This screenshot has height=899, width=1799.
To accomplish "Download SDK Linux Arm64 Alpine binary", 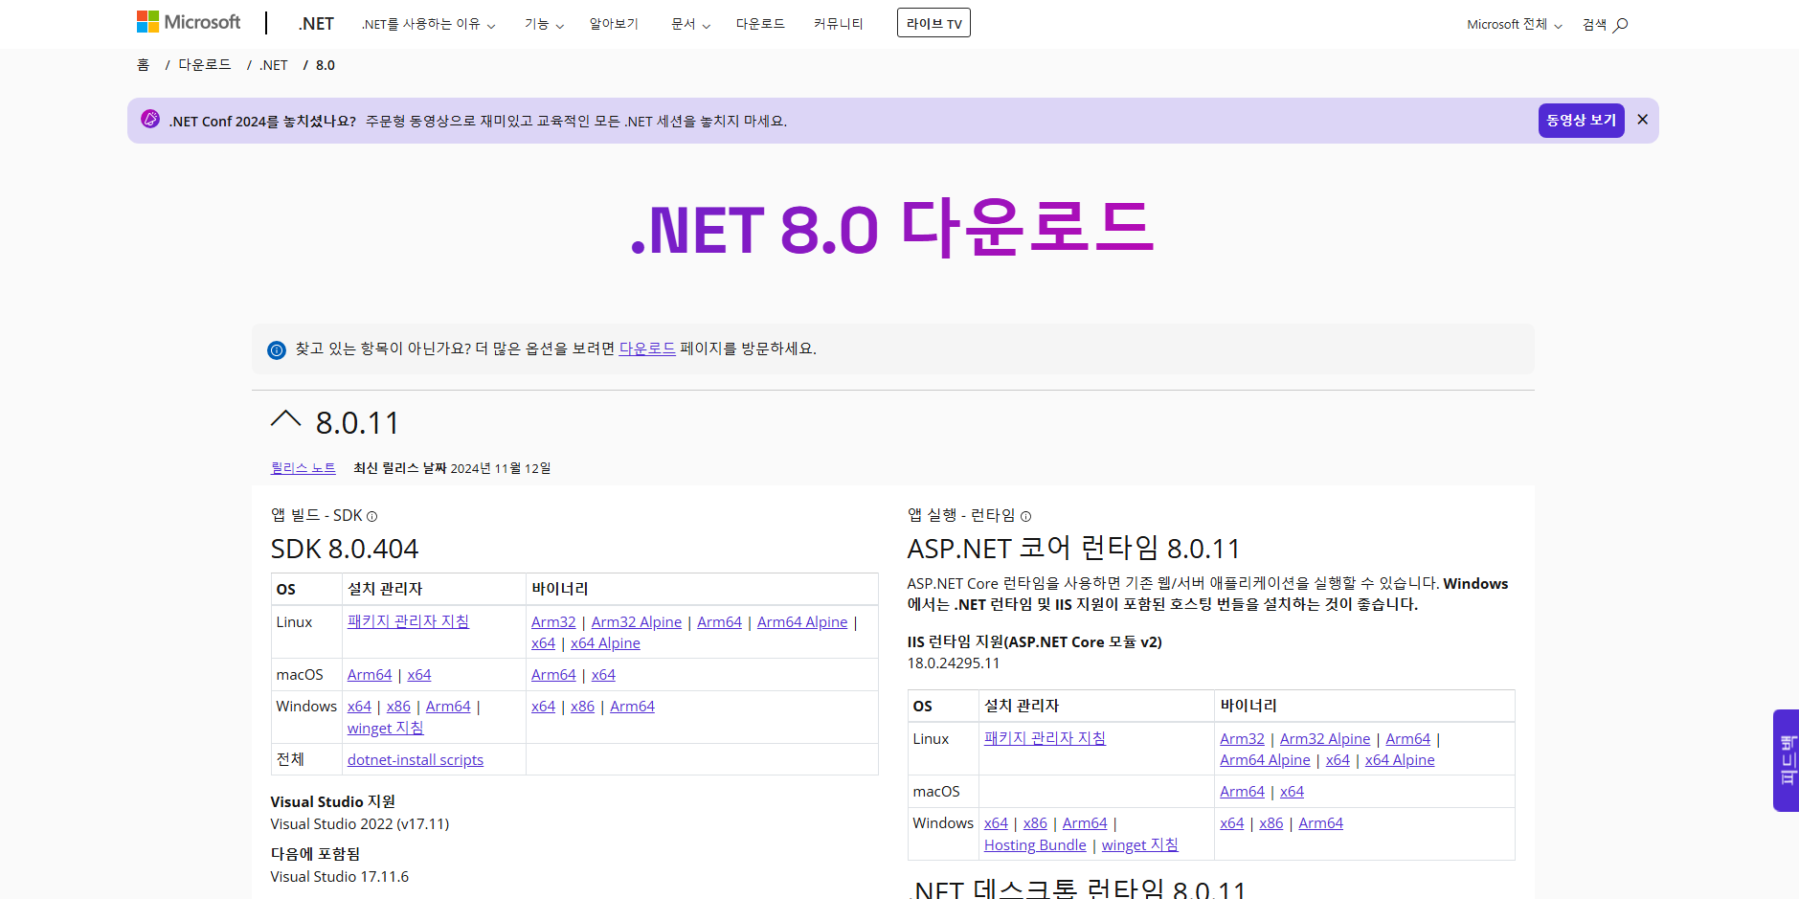I will tap(802, 622).
